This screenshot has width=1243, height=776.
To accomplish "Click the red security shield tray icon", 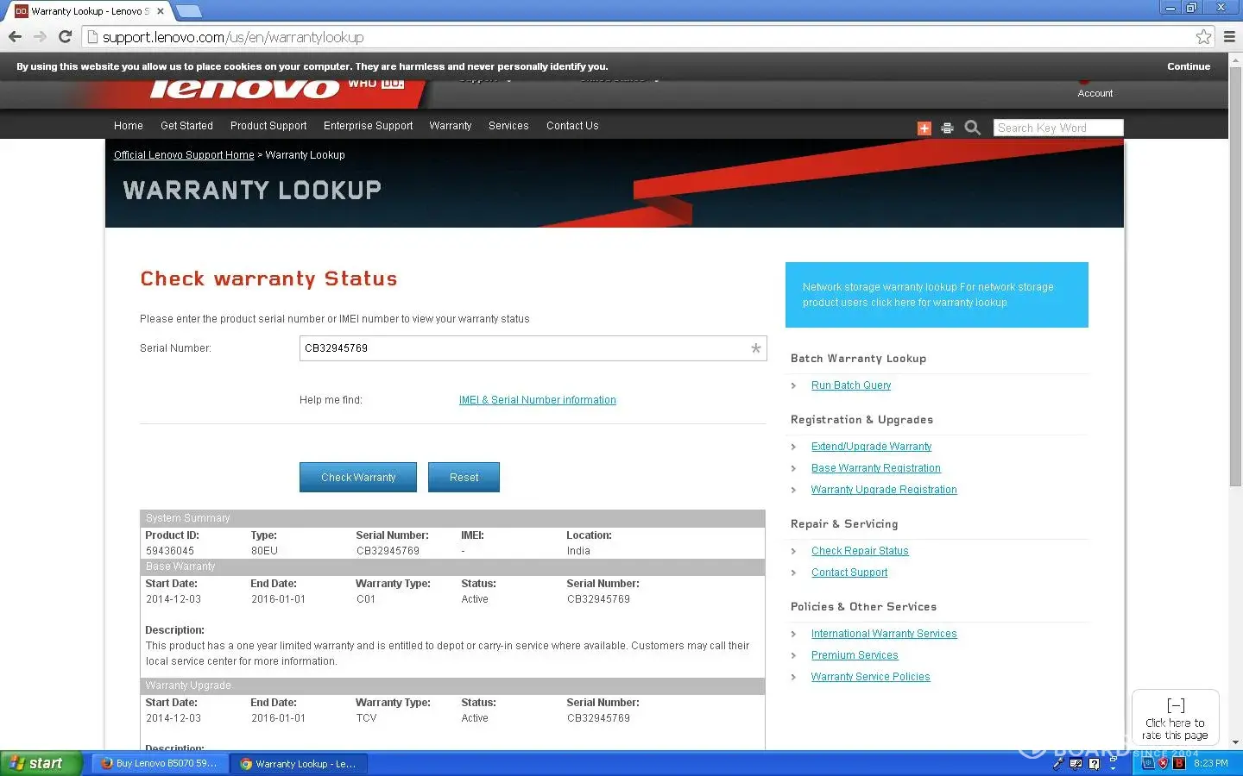I will (1163, 763).
